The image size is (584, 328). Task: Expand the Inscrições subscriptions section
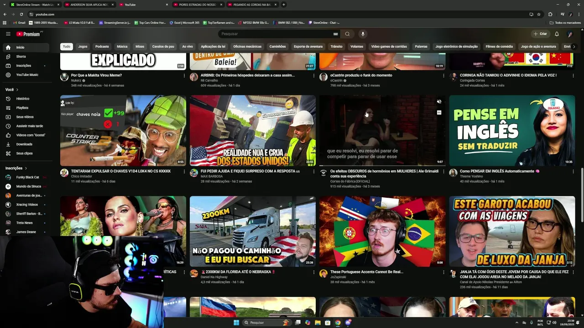click(16, 168)
